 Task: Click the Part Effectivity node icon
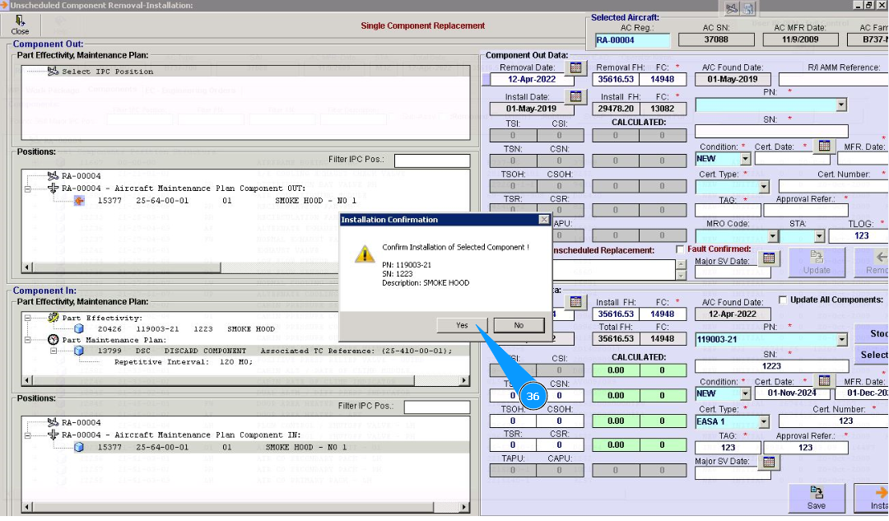54,318
